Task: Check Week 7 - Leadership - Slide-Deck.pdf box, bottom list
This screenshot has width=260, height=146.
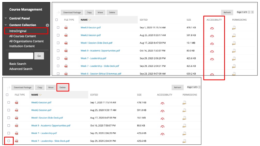Action: (9, 141)
